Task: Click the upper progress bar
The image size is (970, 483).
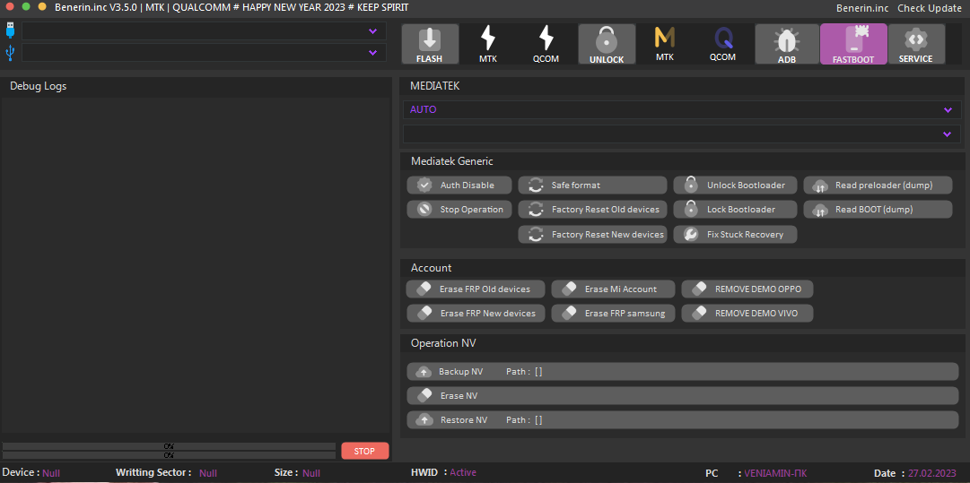Action: click(169, 445)
